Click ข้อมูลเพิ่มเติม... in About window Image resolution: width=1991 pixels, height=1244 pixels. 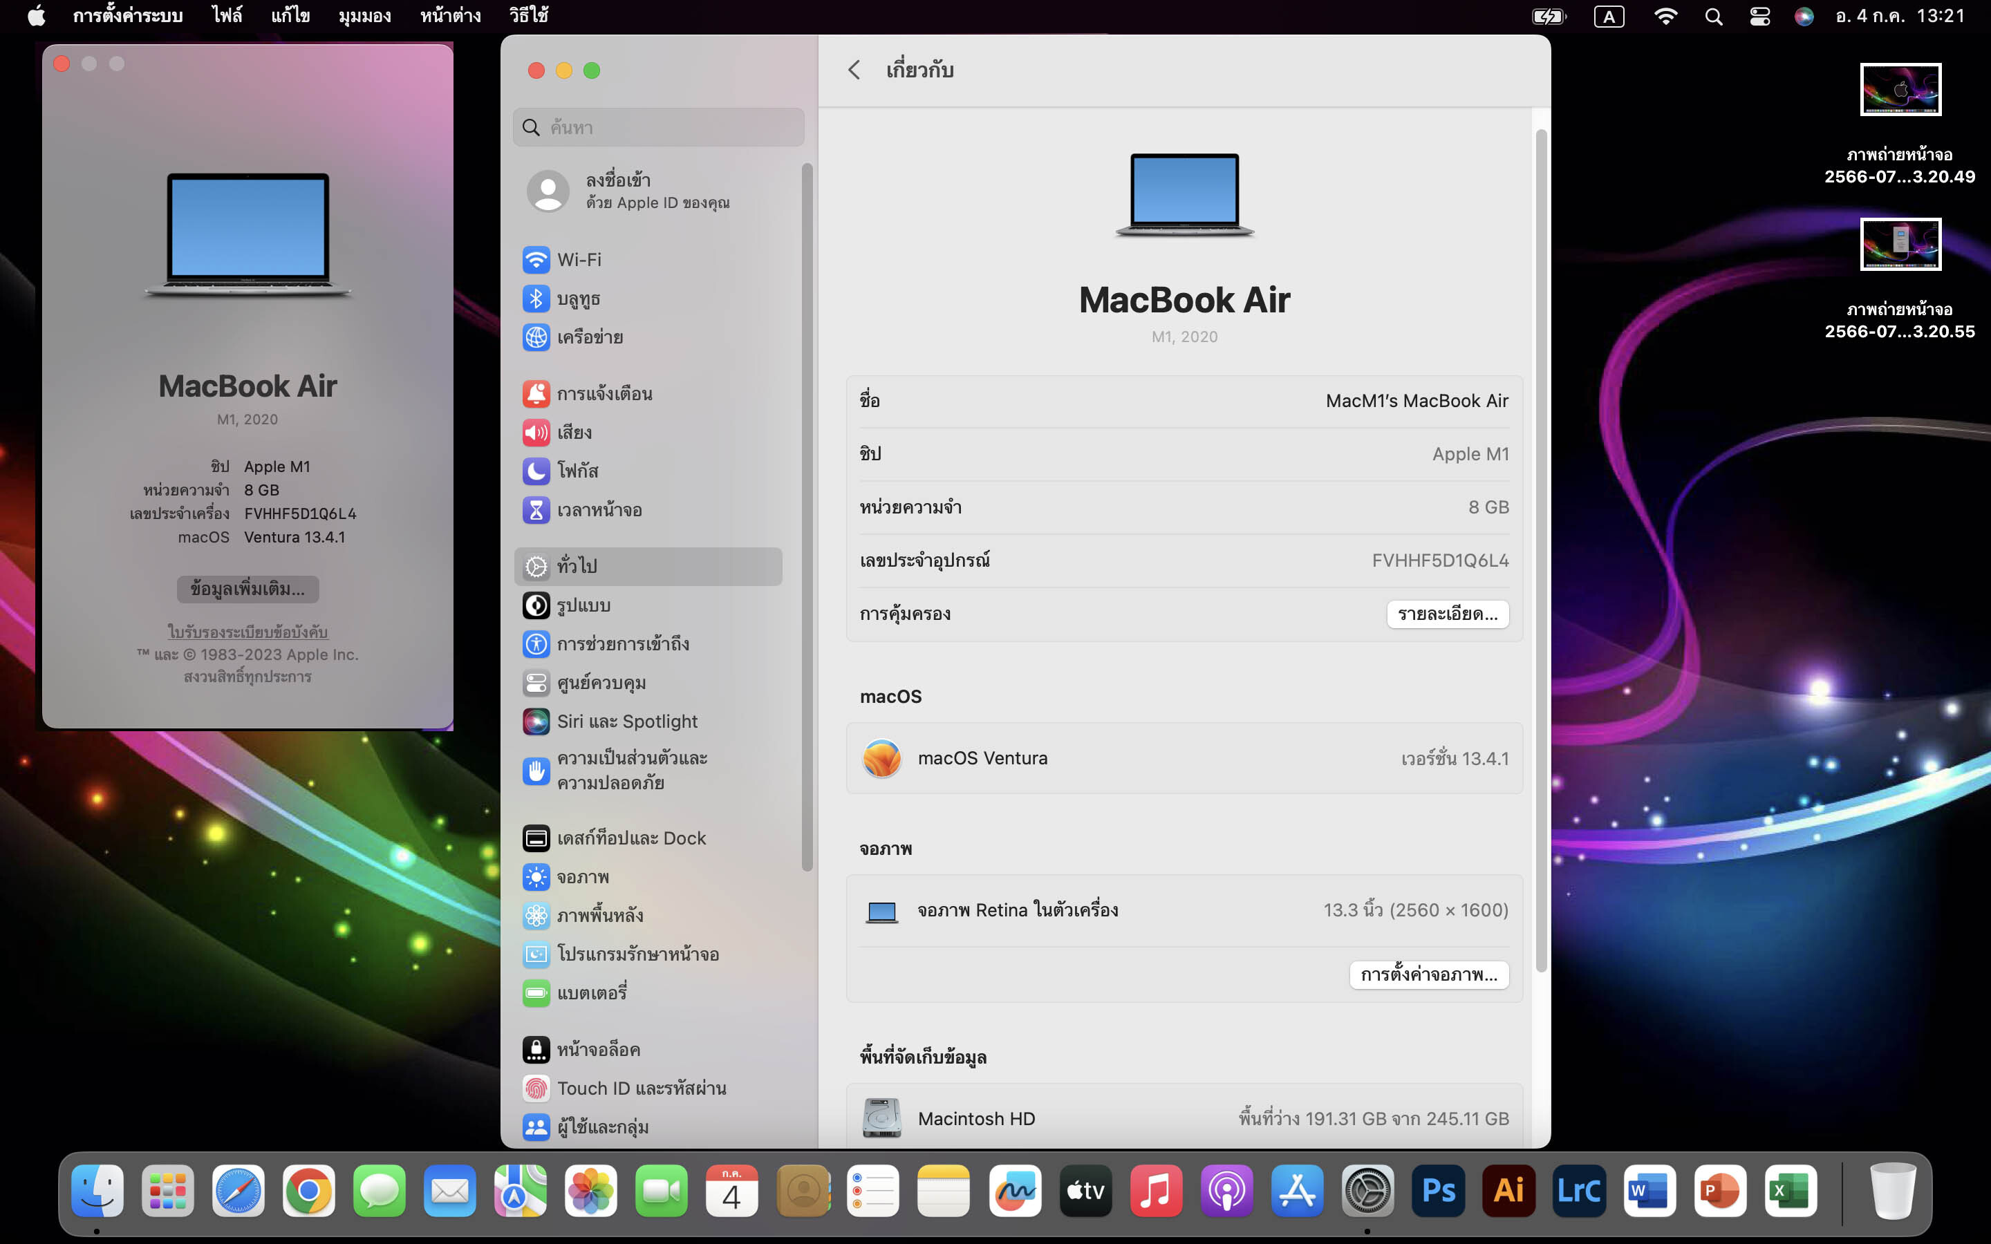pos(247,589)
